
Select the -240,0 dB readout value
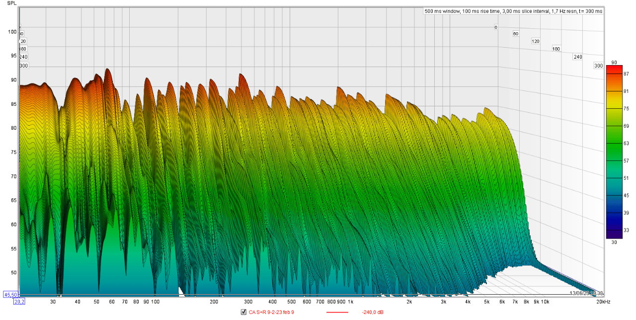[x=373, y=312]
